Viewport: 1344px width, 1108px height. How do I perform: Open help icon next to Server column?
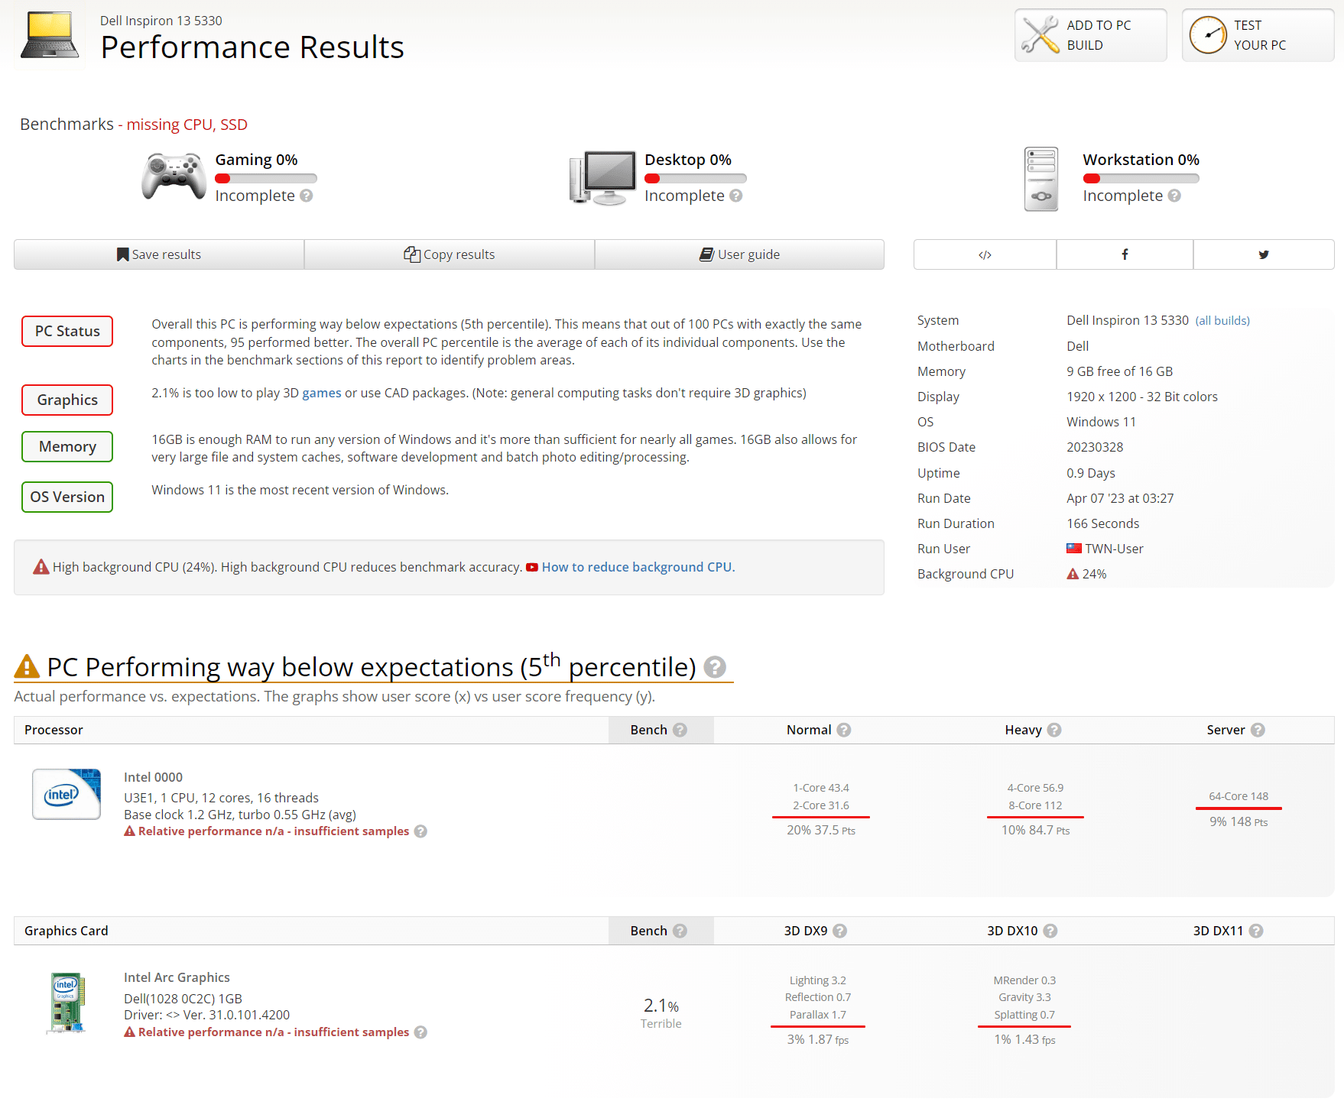point(1258,730)
